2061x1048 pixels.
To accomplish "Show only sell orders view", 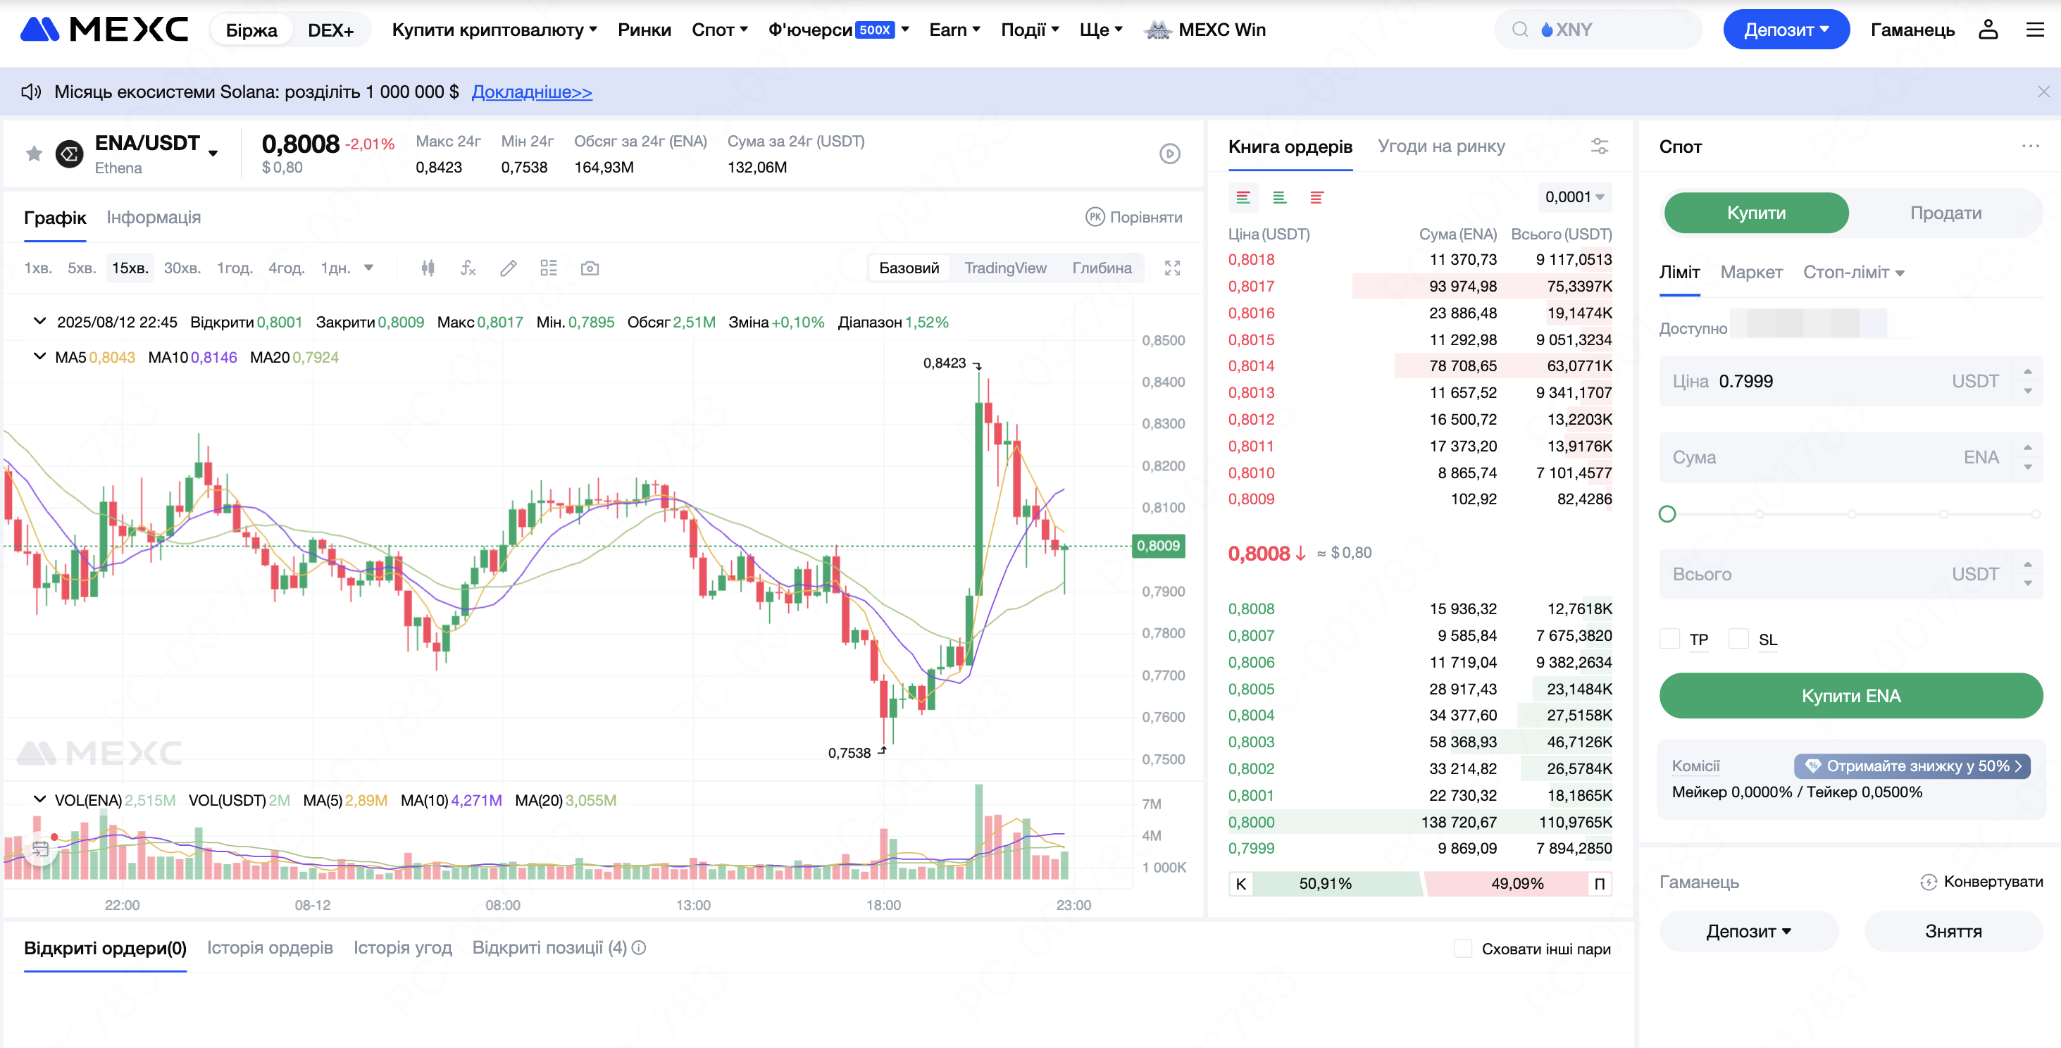I will tap(1316, 198).
